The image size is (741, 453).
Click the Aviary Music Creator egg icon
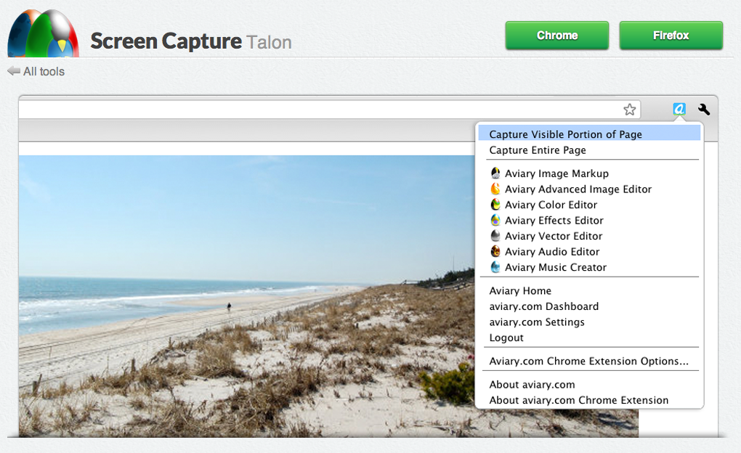(x=495, y=266)
